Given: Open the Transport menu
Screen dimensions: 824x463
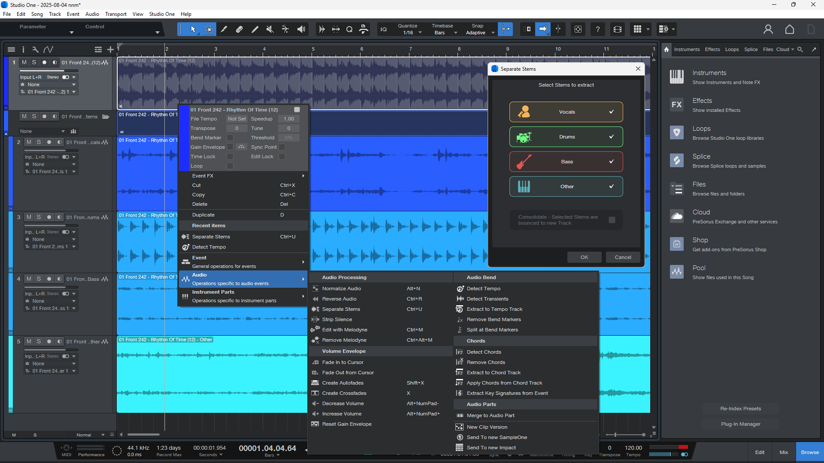Looking at the screenshot, I should [x=115, y=14].
